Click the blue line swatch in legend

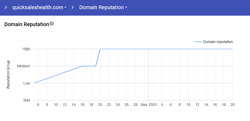click(198, 42)
